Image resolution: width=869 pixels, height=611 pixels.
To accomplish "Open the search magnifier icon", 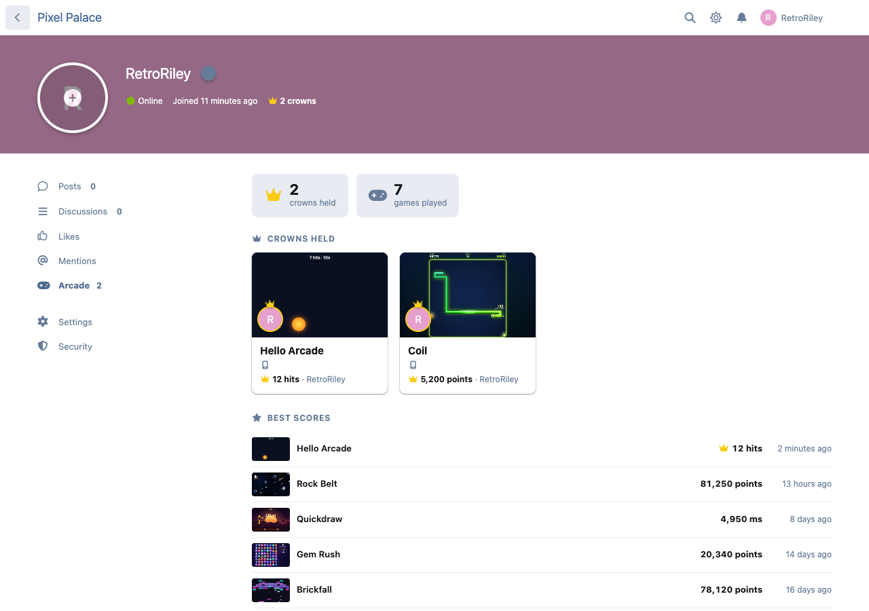I will pyautogui.click(x=690, y=18).
